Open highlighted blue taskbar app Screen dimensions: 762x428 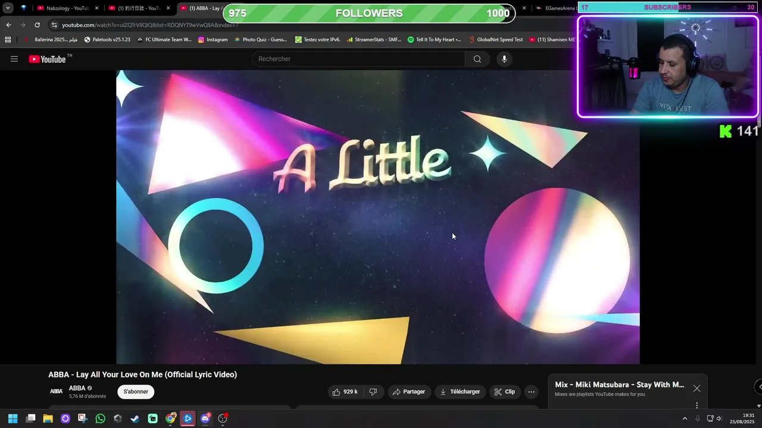tap(188, 418)
